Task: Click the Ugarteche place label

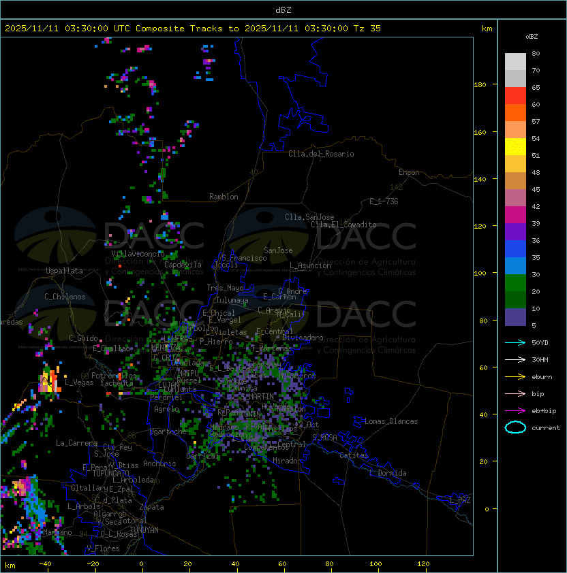Action: 168,431
